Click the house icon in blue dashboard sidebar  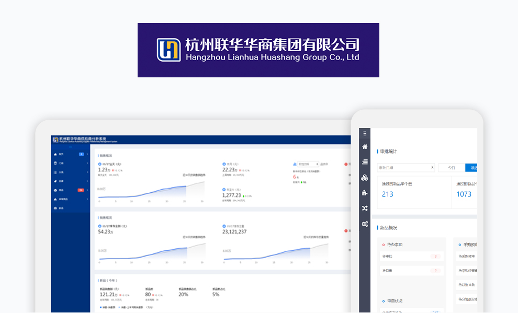tap(55, 154)
